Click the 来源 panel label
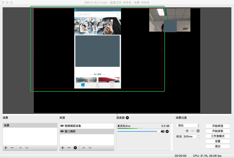The height and width of the screenshot is (158, 234). tap(62, 118)
